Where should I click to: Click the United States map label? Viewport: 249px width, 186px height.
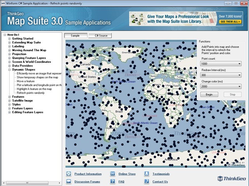(87, 77)
